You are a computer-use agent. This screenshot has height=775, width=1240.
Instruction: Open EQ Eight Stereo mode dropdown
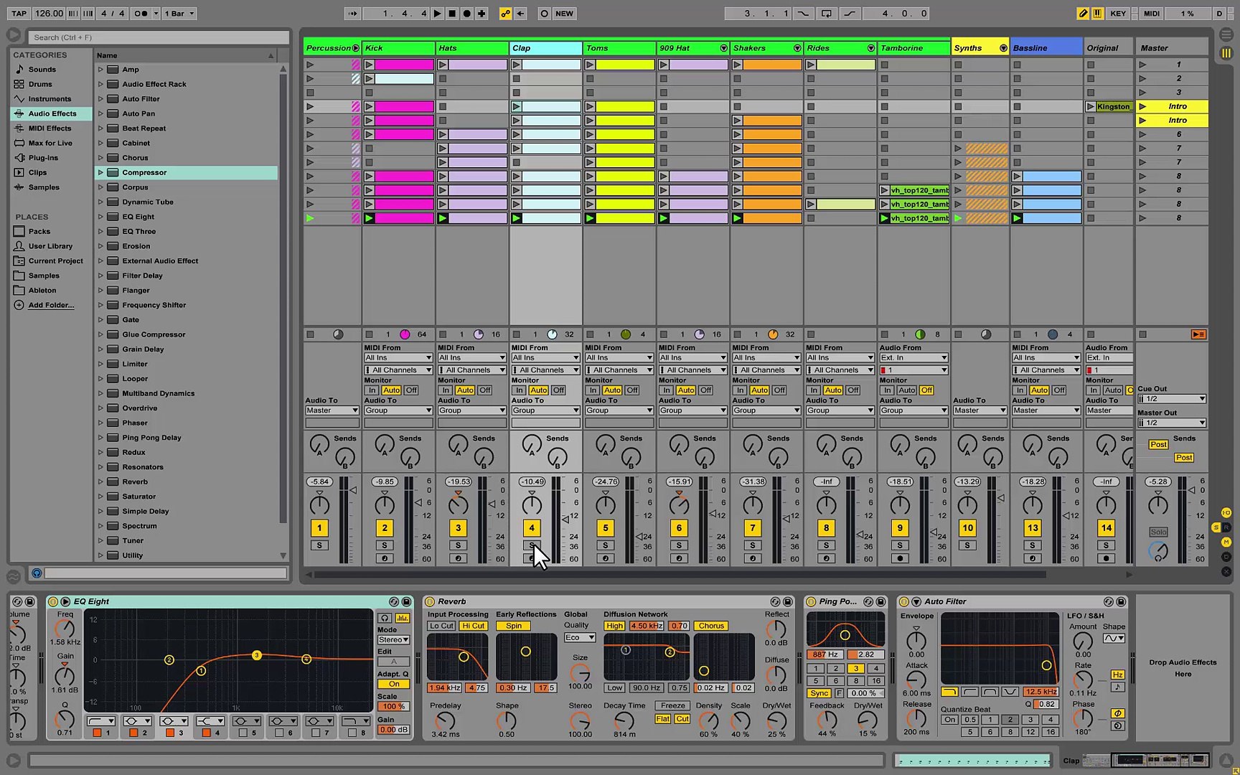coord(393,639)
